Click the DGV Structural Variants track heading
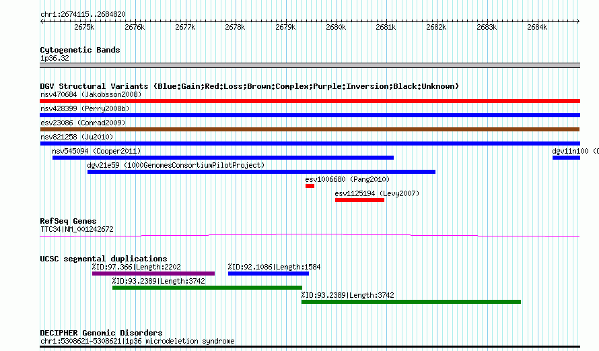599x351 pixels. tap(250, 86)
